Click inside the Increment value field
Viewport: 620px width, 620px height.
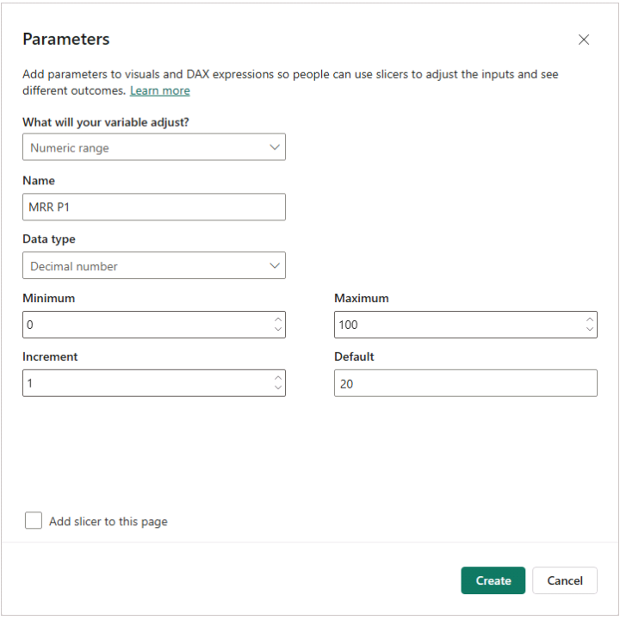142,383
